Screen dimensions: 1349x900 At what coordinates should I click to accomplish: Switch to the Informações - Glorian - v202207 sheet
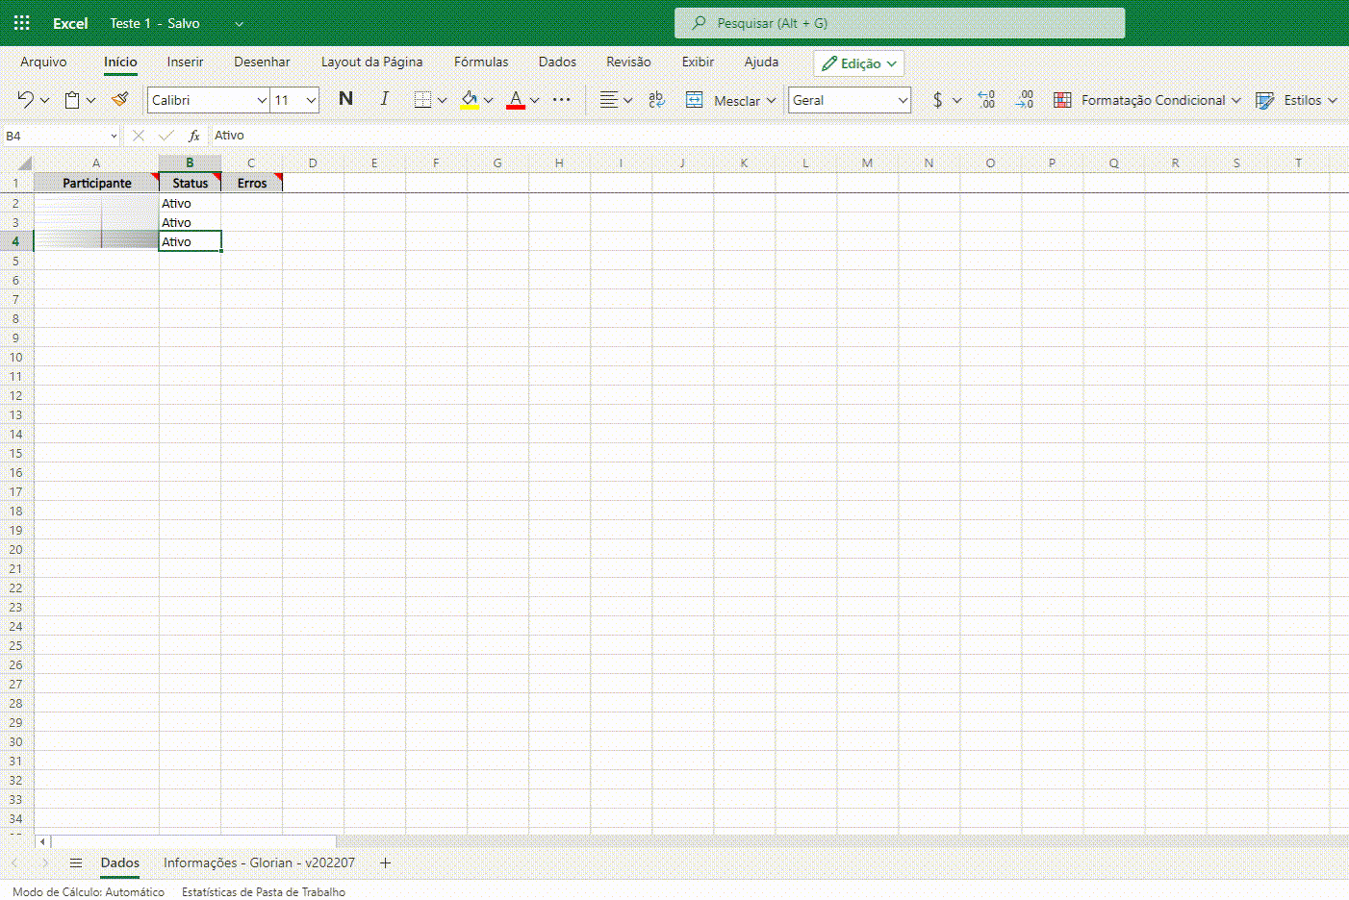(x=259, y=862)
